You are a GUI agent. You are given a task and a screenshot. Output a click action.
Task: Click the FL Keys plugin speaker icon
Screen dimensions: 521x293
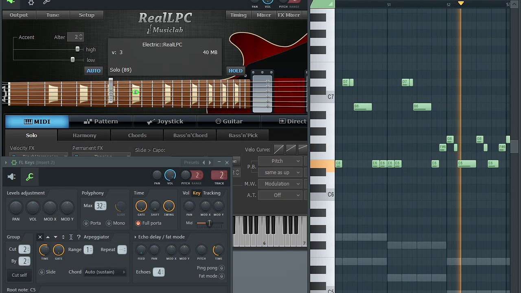point(12,177)
